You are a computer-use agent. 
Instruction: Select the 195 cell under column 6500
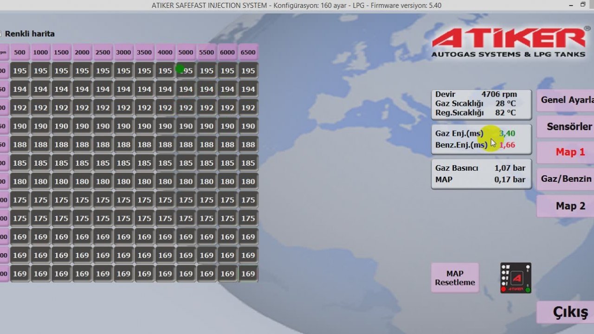[x=248, y=71]
